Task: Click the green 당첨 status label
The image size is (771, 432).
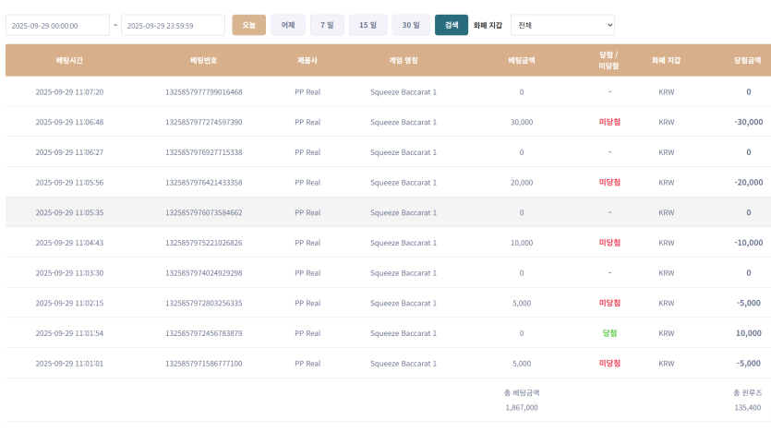Action: click(x=608, y=333)
